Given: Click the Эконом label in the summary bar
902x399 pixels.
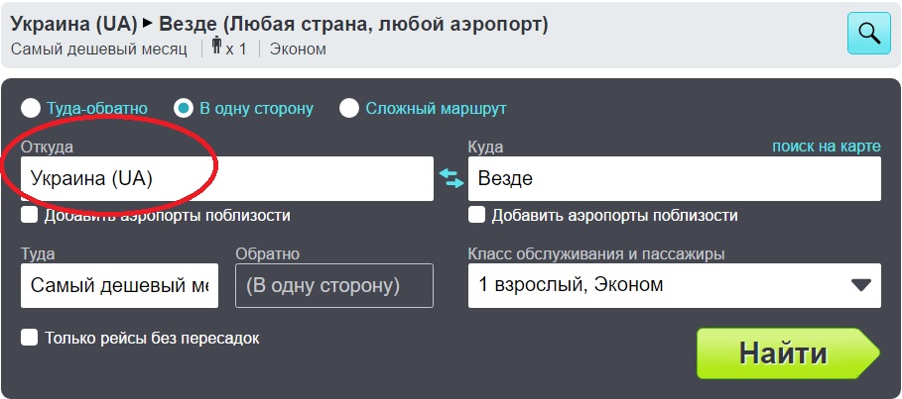Looking at the screenshot, I should pos(297,49).
